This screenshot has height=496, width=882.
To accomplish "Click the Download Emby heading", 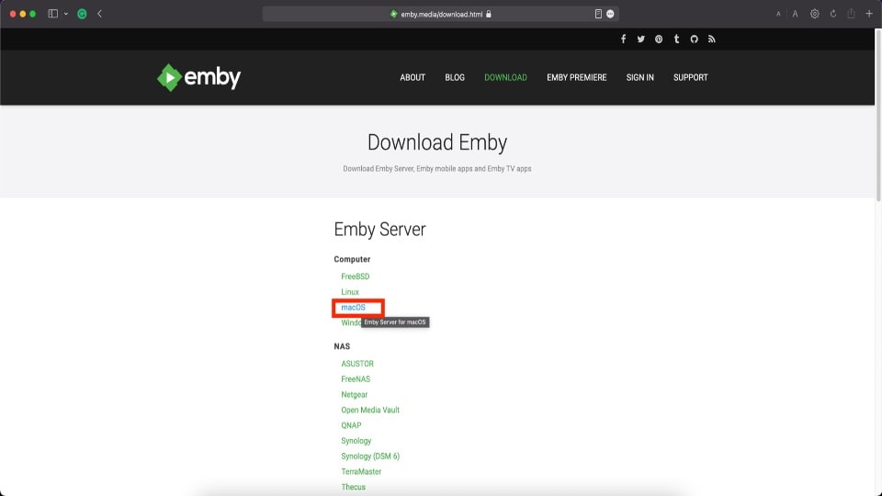I will tap(437, 142).
